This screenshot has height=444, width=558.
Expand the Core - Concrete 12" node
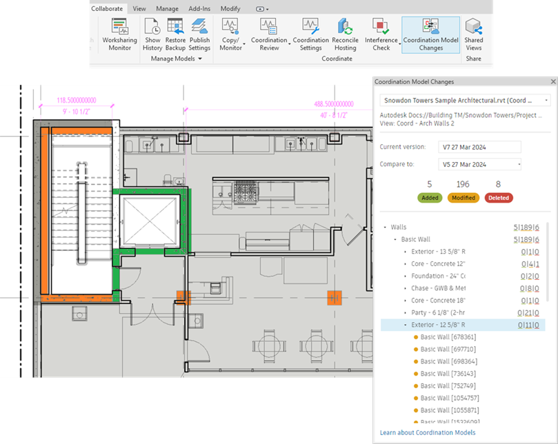pos(406,264)
